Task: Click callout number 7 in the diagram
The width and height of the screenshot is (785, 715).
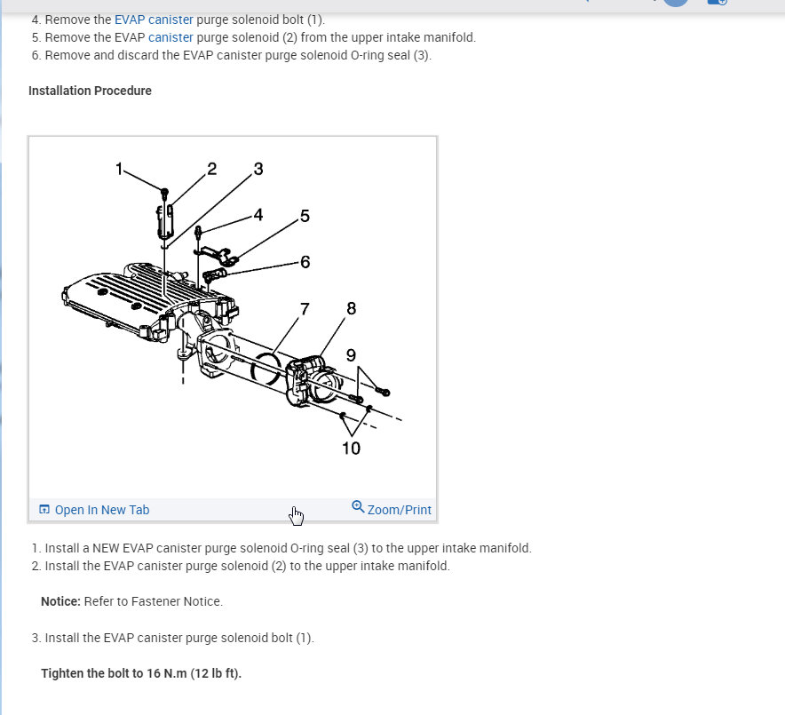Action: tap(305, 309)
